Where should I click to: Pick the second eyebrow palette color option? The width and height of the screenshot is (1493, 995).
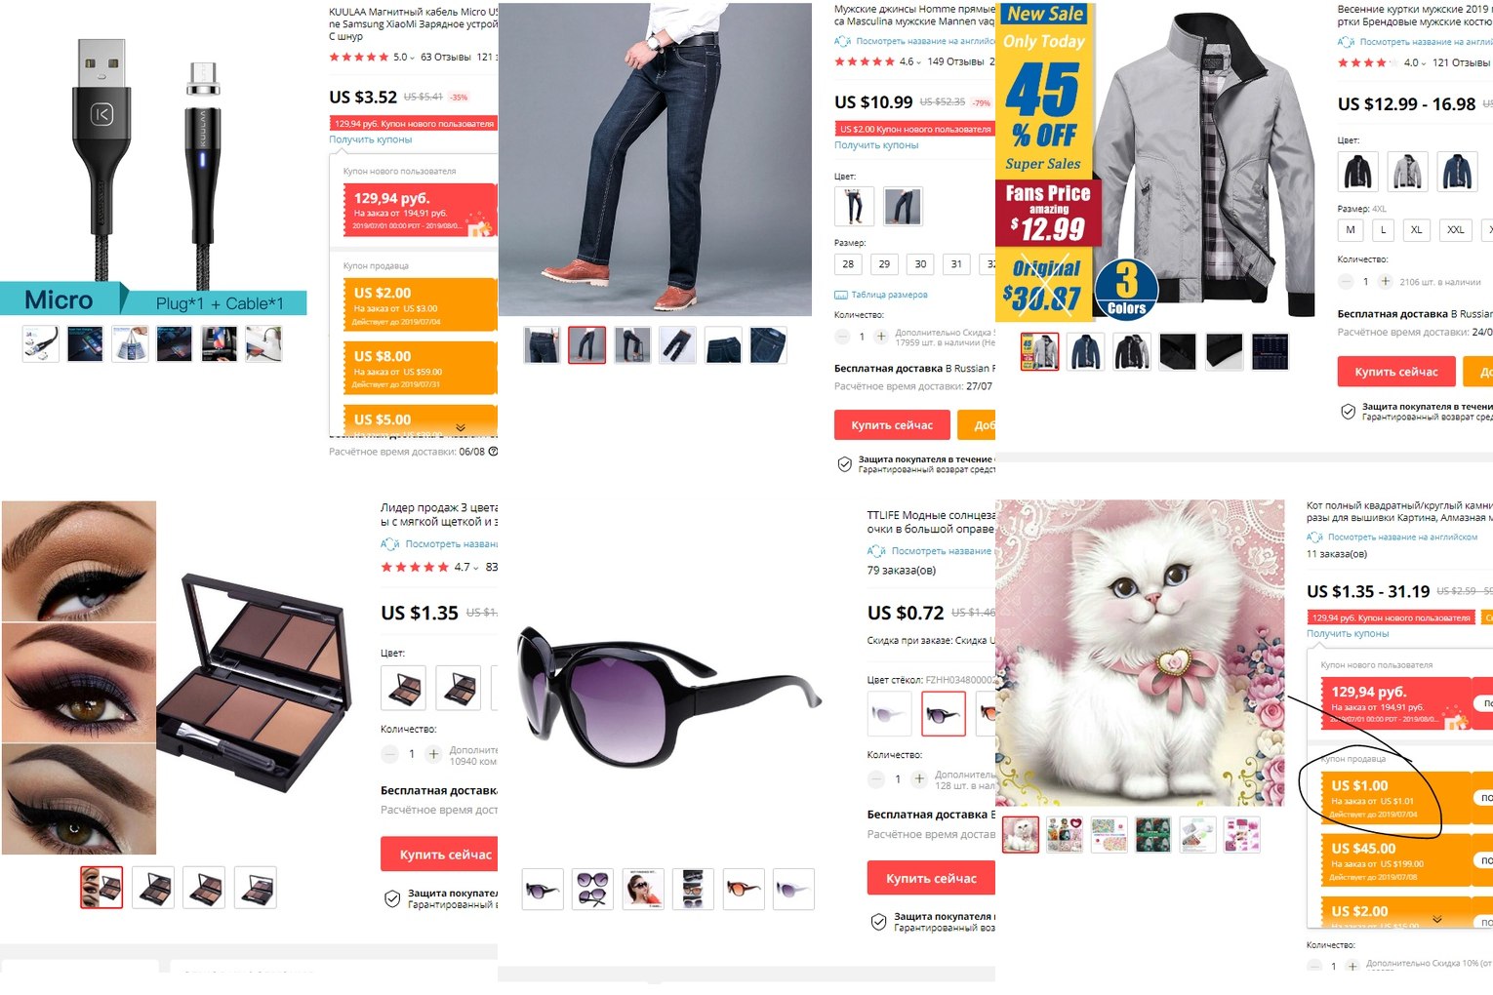coord(458,688)
